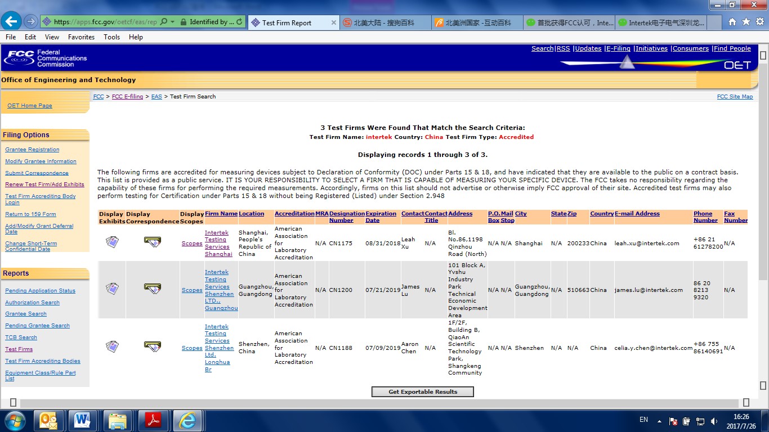Viewport: 769px width, 432px height.
Task: Open Intertek Testing Services Shanghai link
Action: pos(218,243)
